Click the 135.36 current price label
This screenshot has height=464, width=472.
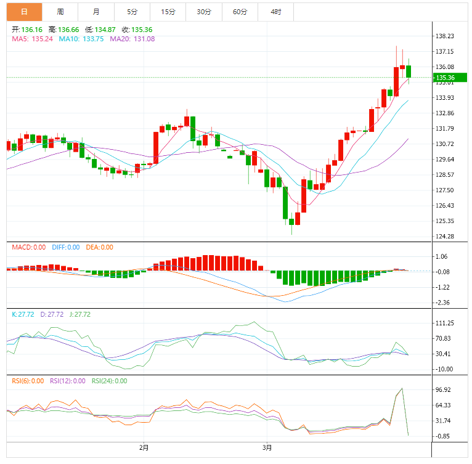tap(450, 78)
